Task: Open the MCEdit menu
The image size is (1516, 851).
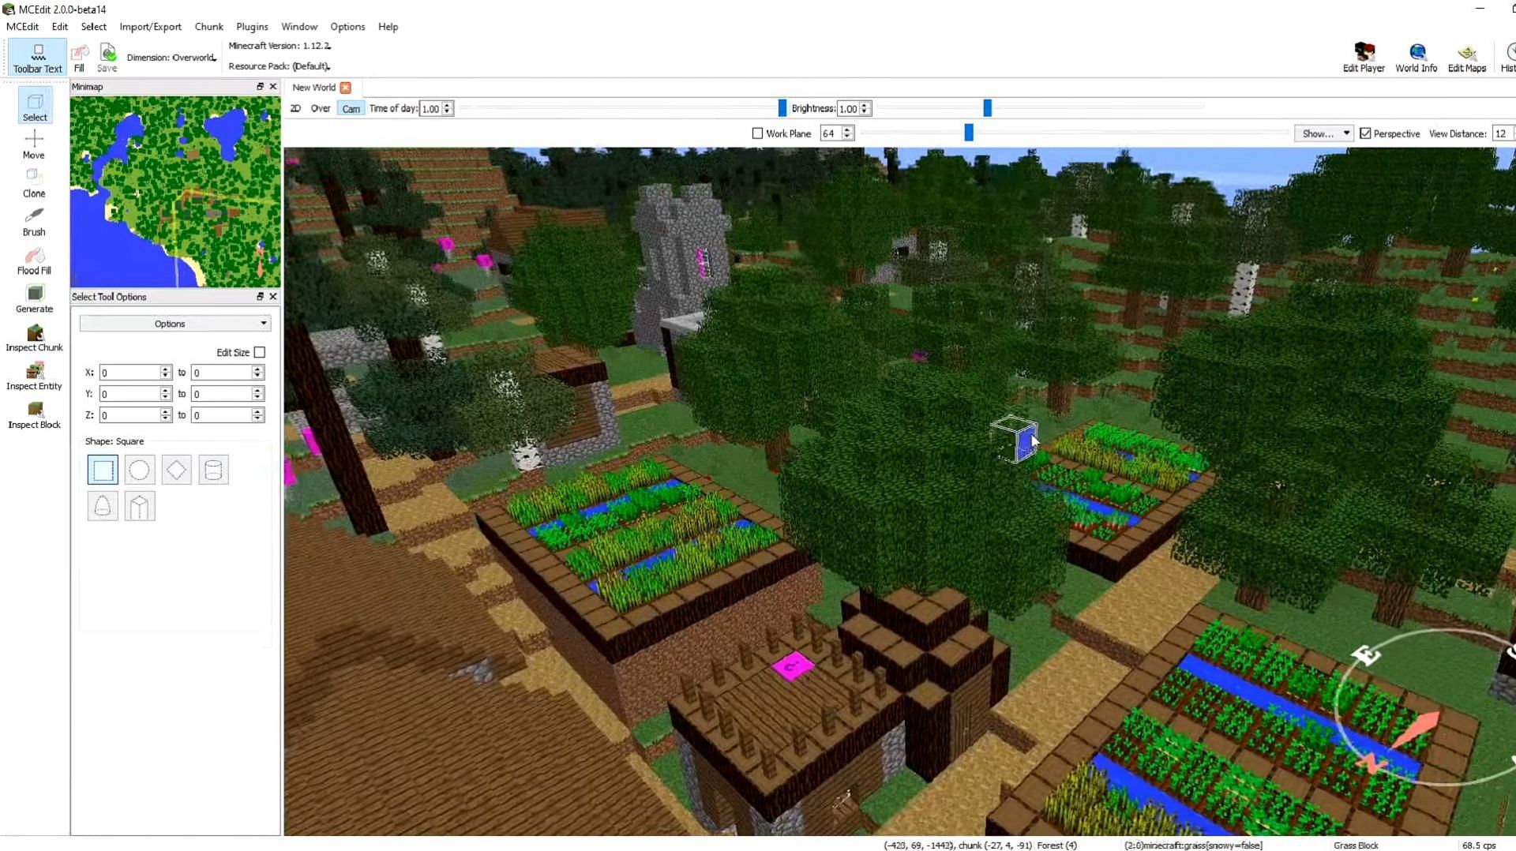Action: tap(22, 26)
